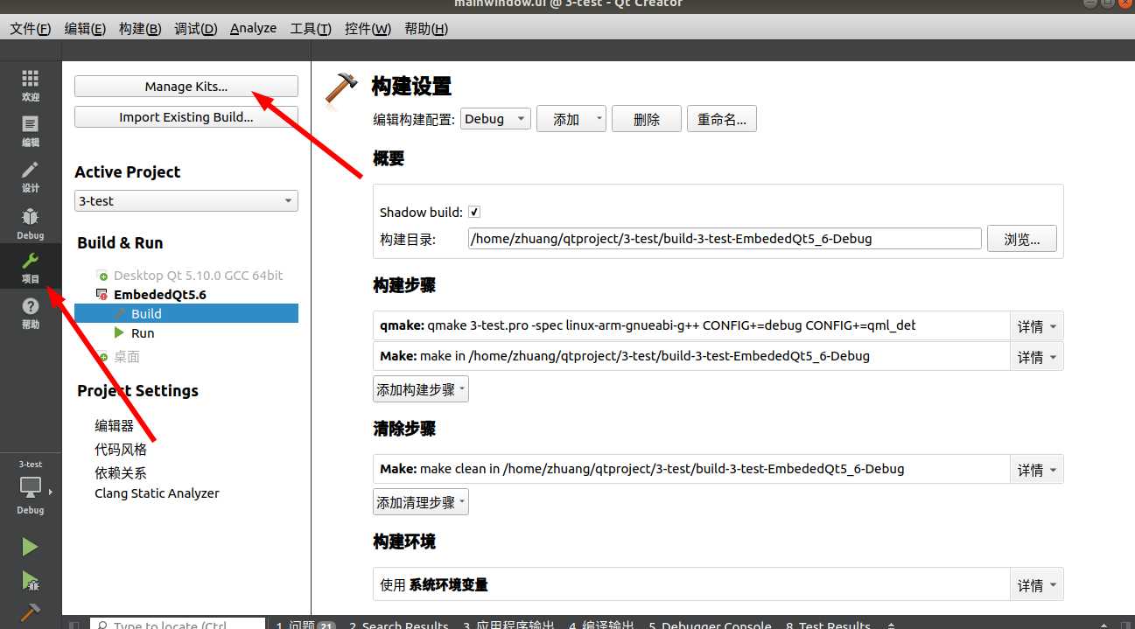This screenshot has height=629, width=1135.
Task: Open the 5 Debugger Console pane
Action: [x=711, y=625]
